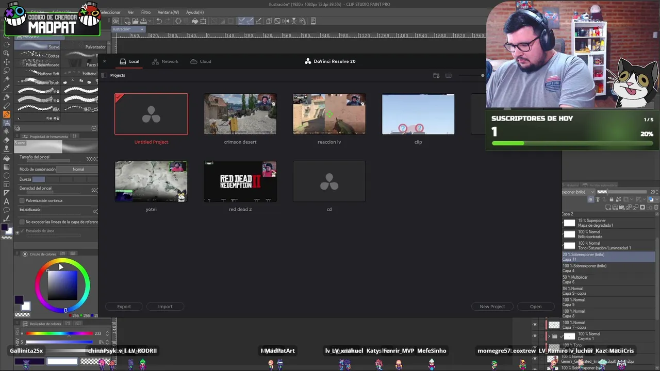Open the Local tab in DaVinci
Viewport: 660px width, 371px height.
129,61
